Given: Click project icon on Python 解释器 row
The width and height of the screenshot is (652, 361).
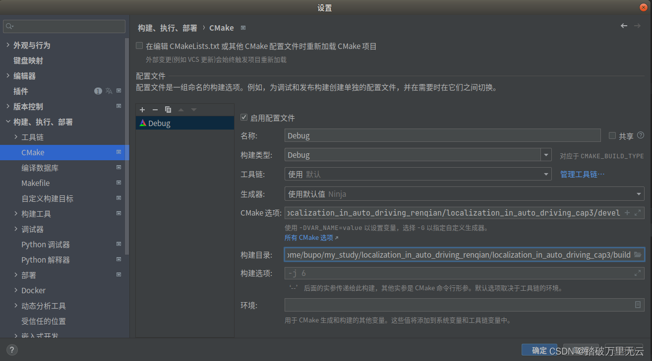Looking at the screenshot, I should (x=119, y=260).
